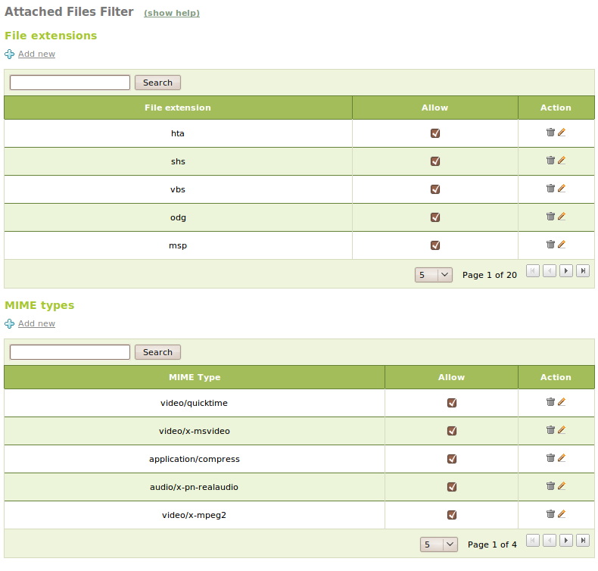Delete the audio/x-pn-realaudio MIME type
This screenshot has height=571, width=598.
coord(550,486)
